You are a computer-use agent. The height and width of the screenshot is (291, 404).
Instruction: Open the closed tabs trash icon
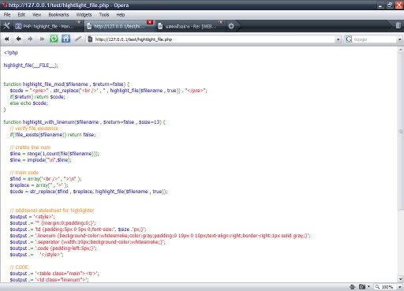tap(398, 25)
